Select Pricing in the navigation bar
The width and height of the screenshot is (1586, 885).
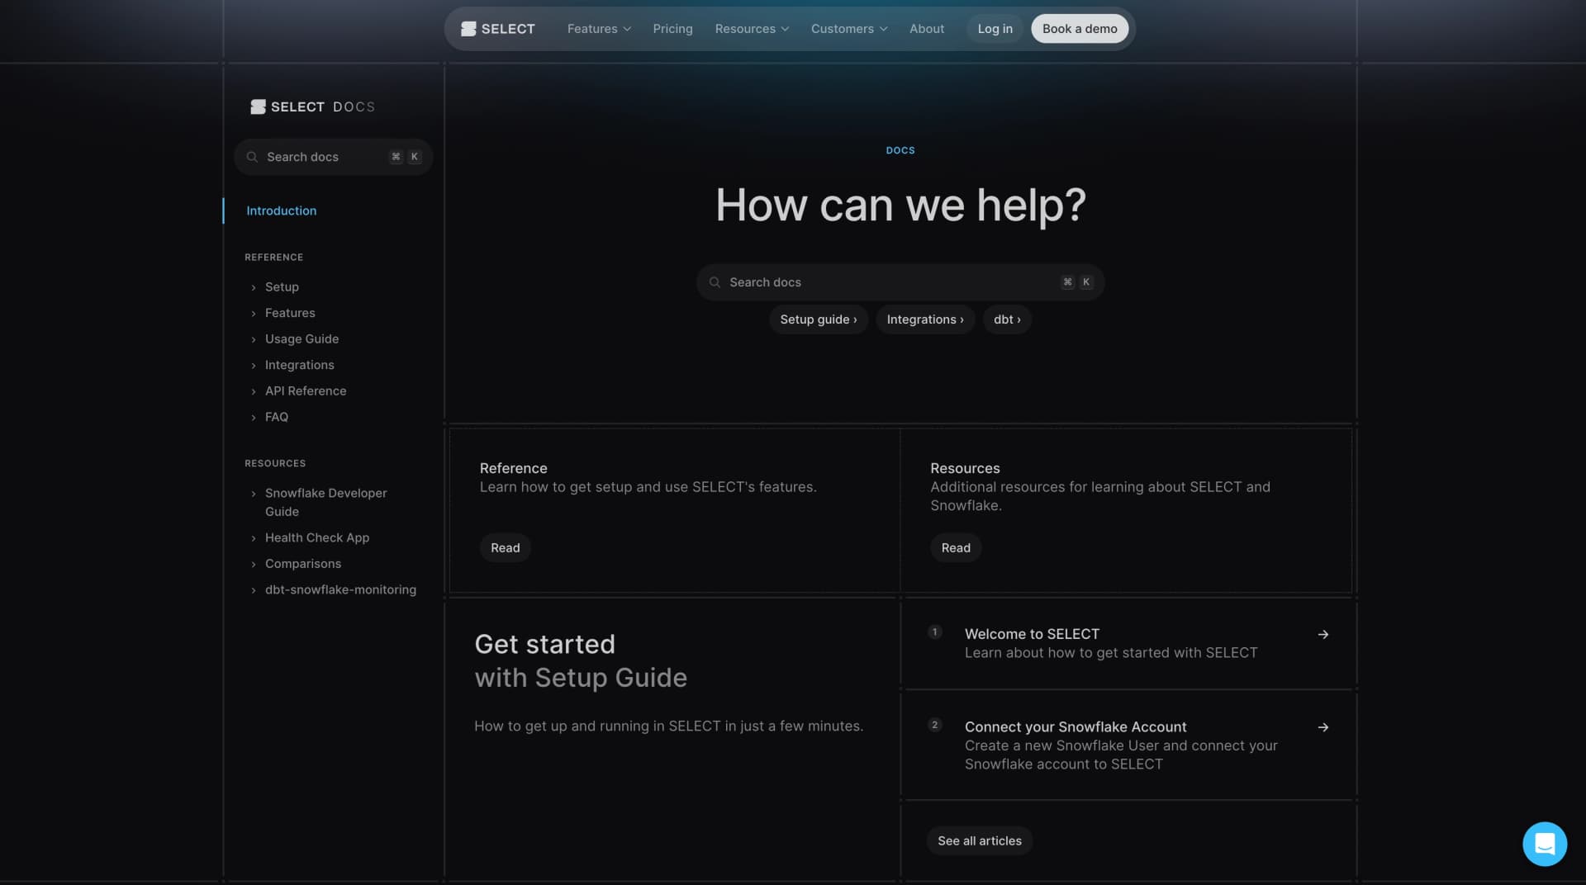click(x=672, y=28)
